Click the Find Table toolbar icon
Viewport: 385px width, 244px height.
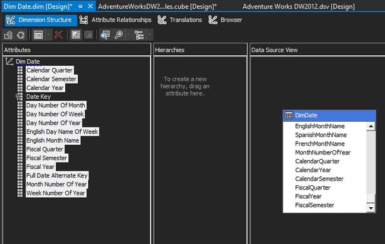pos(106,35)
